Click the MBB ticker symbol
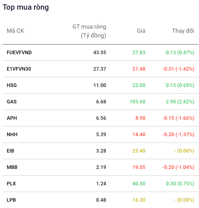 coord(12,167)
